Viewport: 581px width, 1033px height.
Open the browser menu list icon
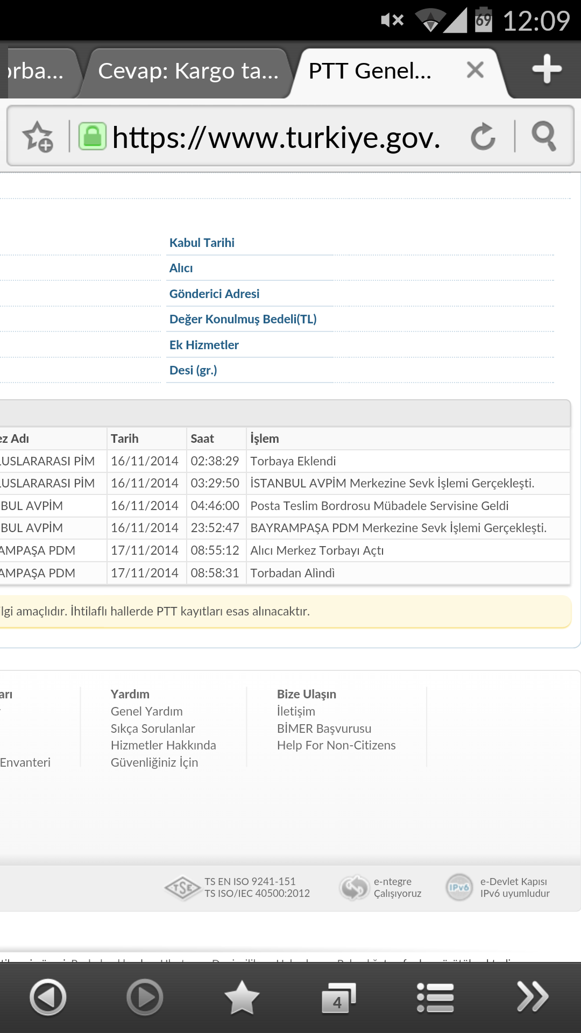(x=435, y=997)
